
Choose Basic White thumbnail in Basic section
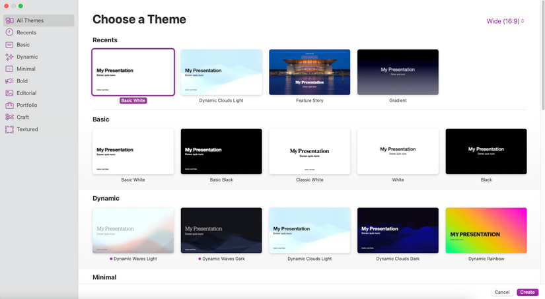pos(133,151)
